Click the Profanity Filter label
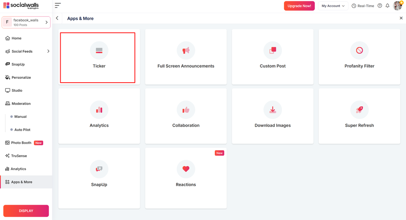The width and height of the screenshot is (406, 220). 359,66
